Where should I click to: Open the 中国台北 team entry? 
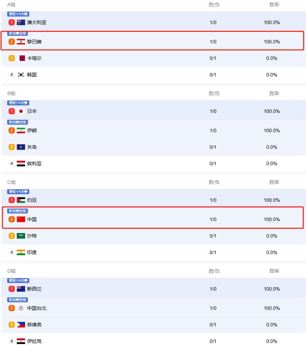[x=37, y=308]
